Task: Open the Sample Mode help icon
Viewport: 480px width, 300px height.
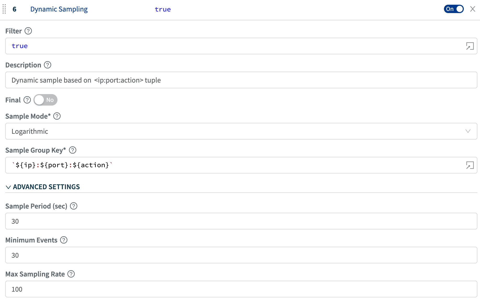Action: tap(57, 116)
